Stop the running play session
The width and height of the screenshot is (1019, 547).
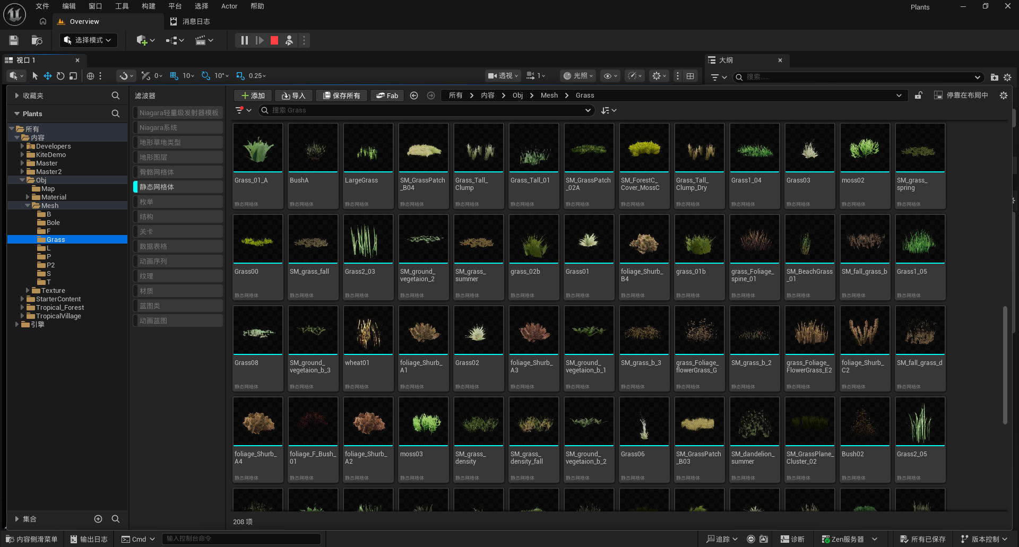[x=274, y=40]
